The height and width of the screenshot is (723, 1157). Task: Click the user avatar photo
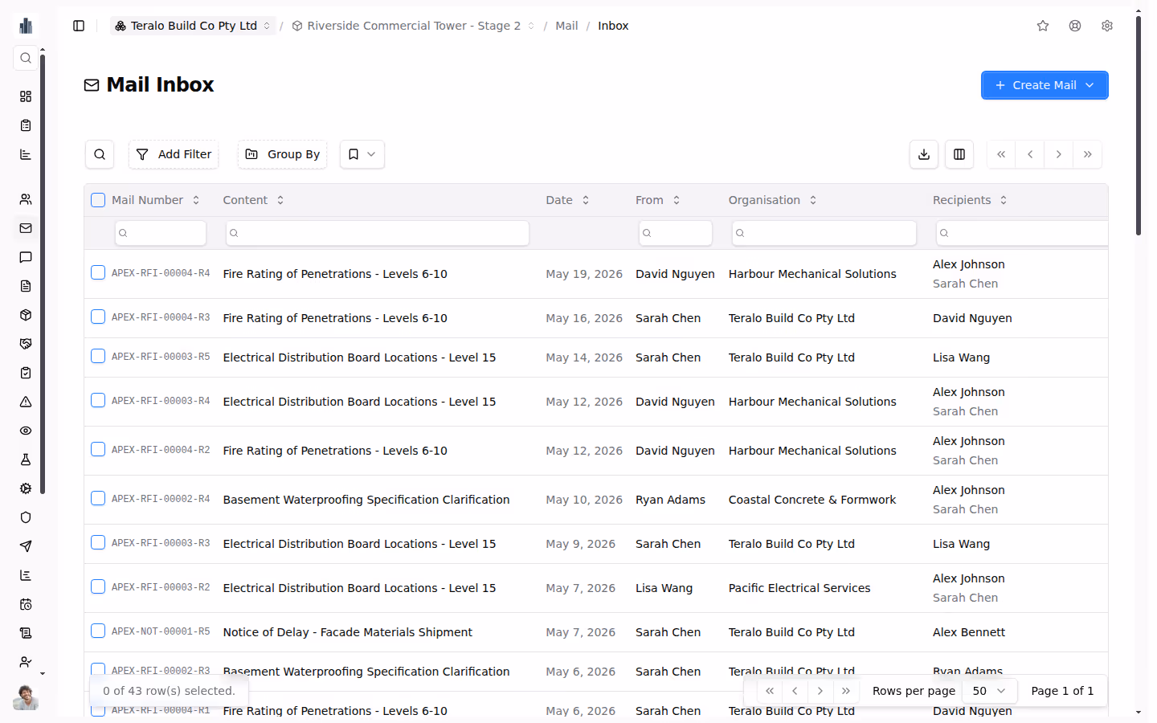pyautogui.click(x=26, y=697)
